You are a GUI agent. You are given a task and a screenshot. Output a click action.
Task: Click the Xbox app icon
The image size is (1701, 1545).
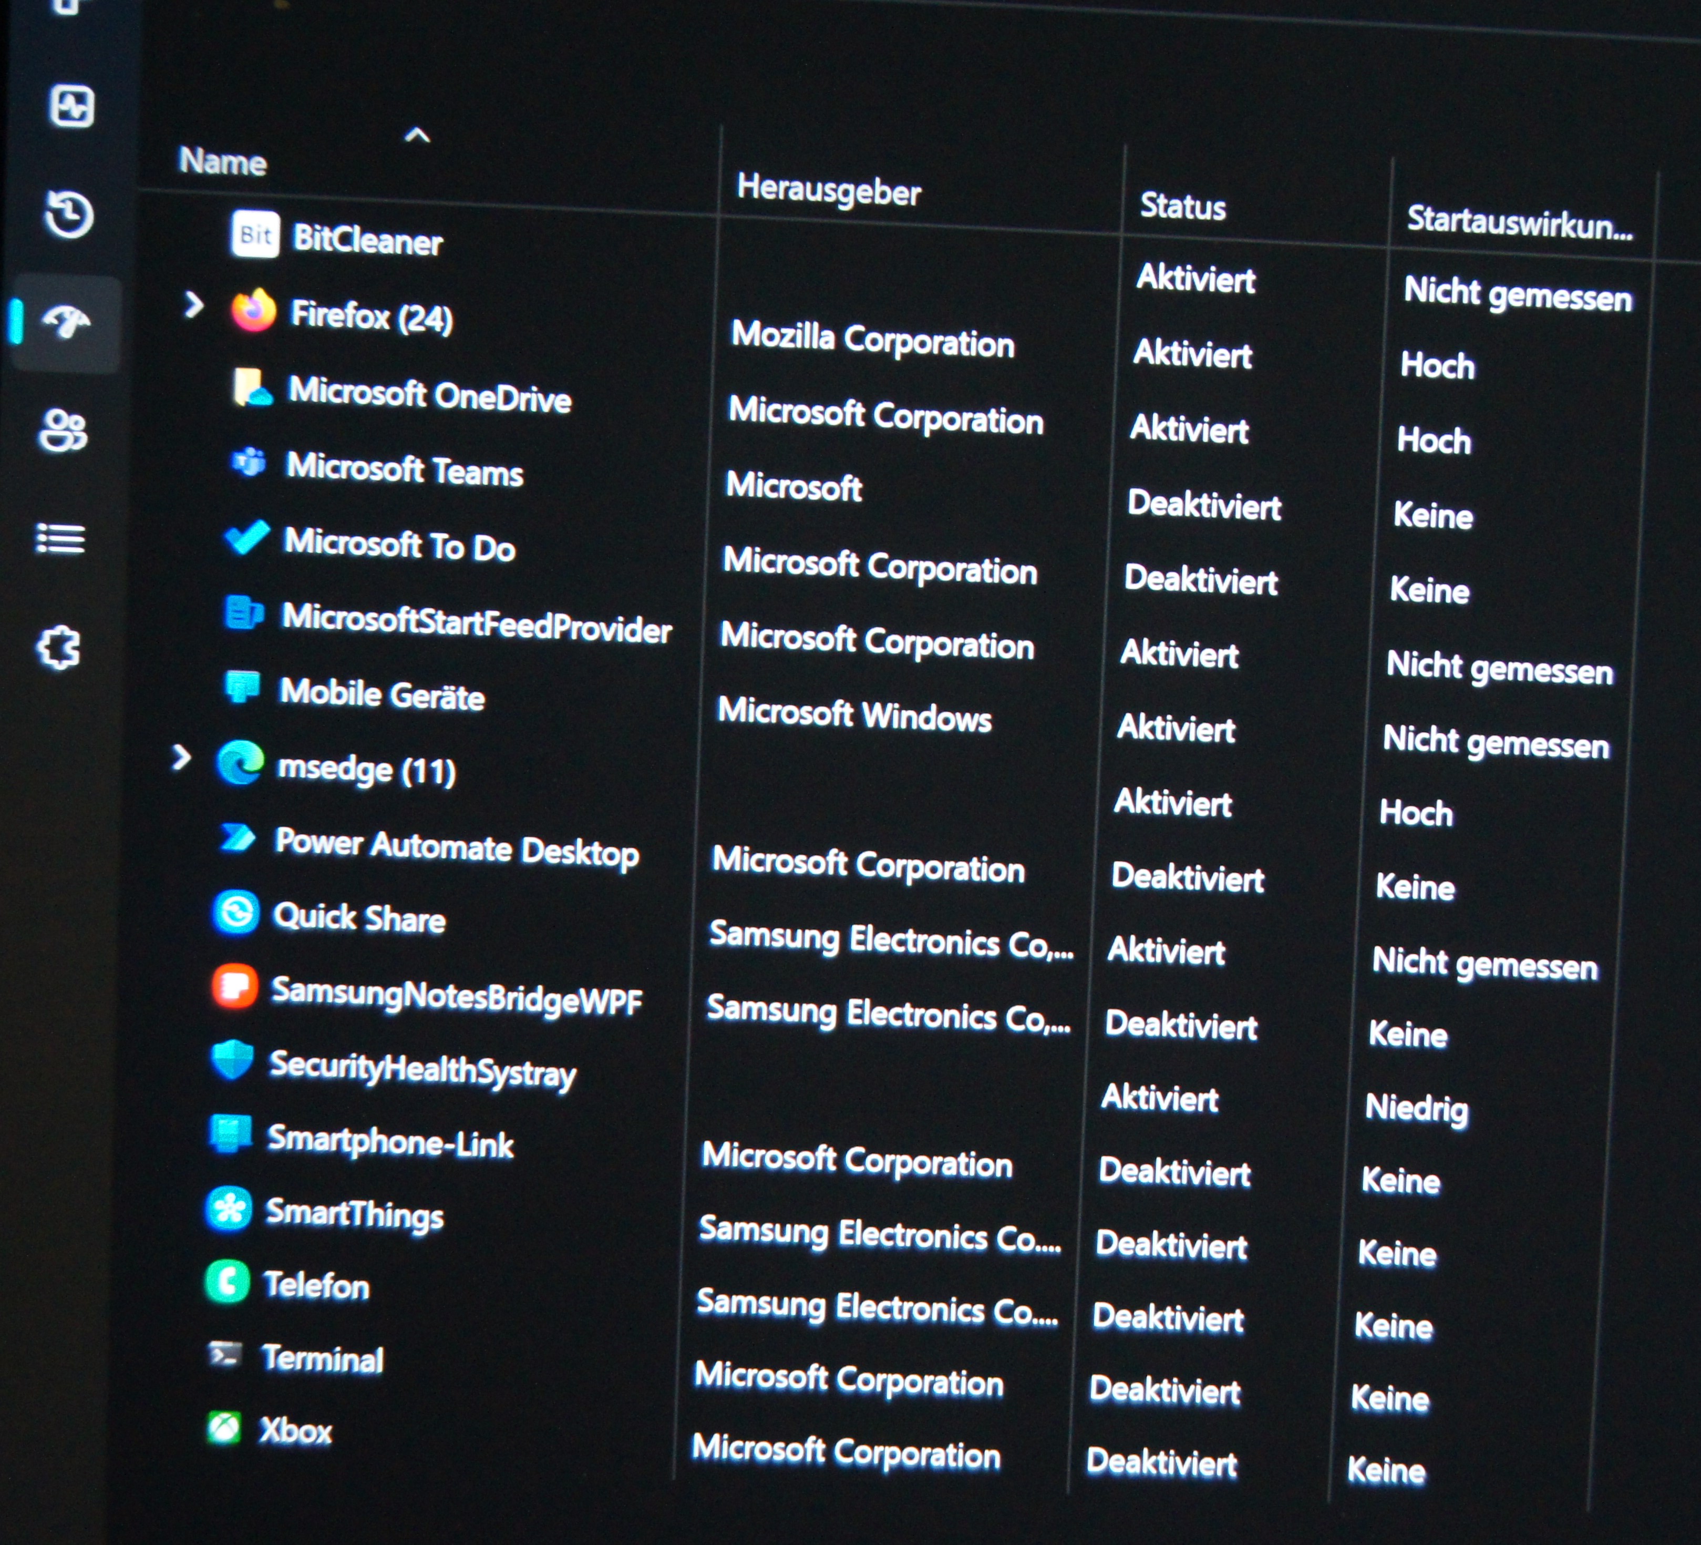223,1428
